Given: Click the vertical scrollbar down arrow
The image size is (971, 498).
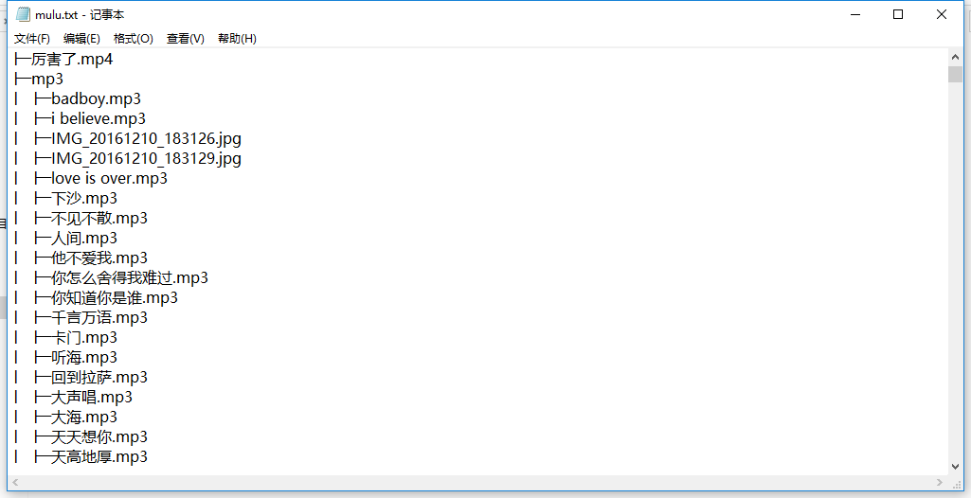Looking at the screenshot, I should pos(955,468).
